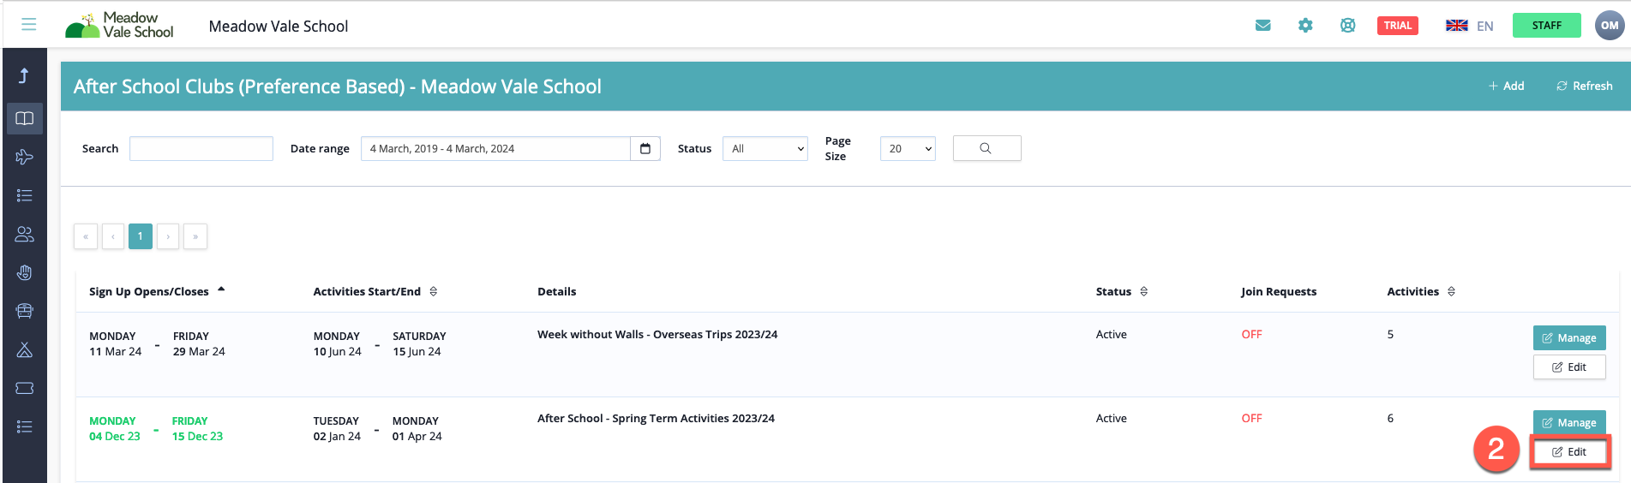
Task: Open the envelope messages icon
Action: [1262, 26]
